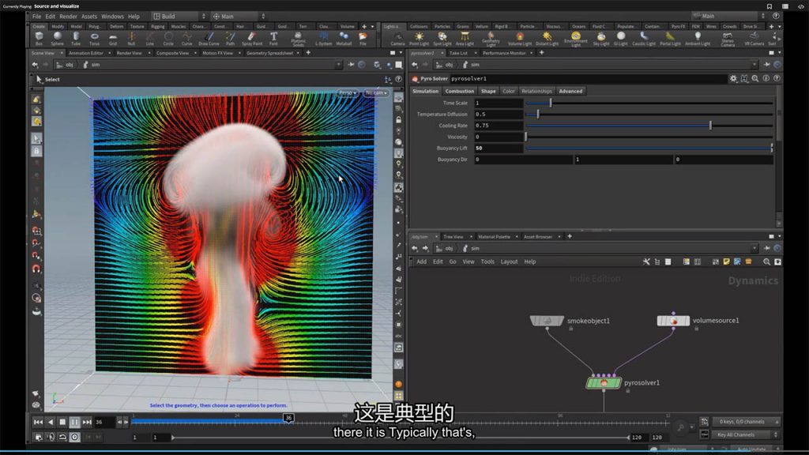Click the Temperature Diffusion slider handle
This screenshot has height=455, width=809.
[x=537, y=114]
